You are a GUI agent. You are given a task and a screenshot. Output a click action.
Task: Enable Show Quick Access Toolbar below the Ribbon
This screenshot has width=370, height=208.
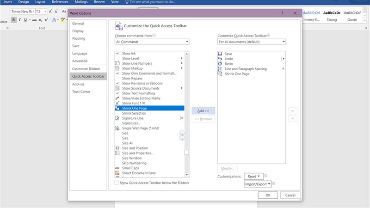click(117, 183)
